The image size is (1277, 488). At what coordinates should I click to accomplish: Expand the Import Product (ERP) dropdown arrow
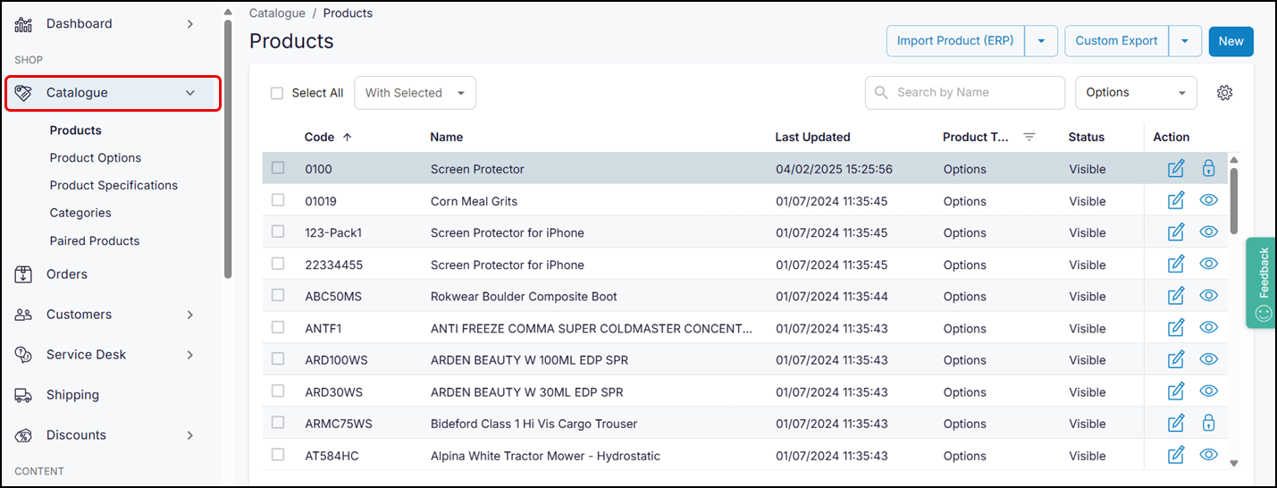coord(1041,41)
